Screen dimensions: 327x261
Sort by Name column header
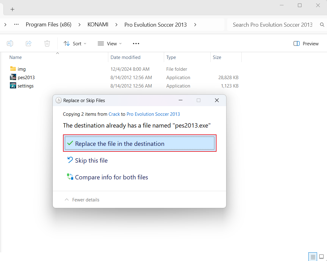click(x=16, y=57)
